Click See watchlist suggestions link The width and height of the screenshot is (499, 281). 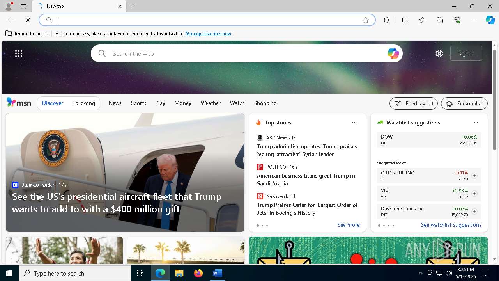(x=451, y=225)
